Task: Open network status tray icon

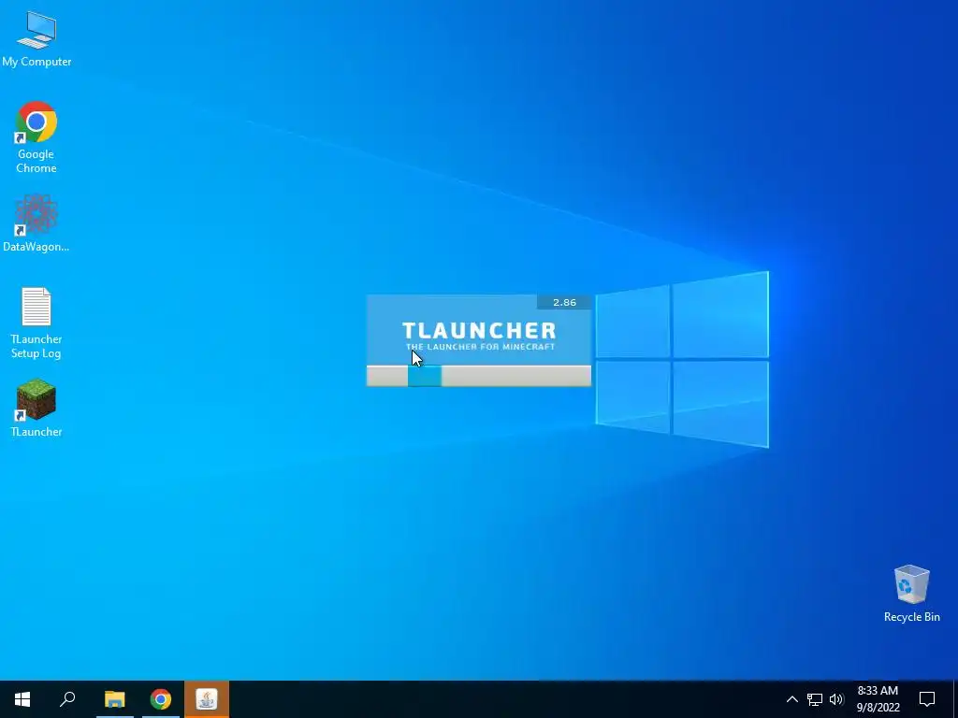Action: [x=815, y=699]
